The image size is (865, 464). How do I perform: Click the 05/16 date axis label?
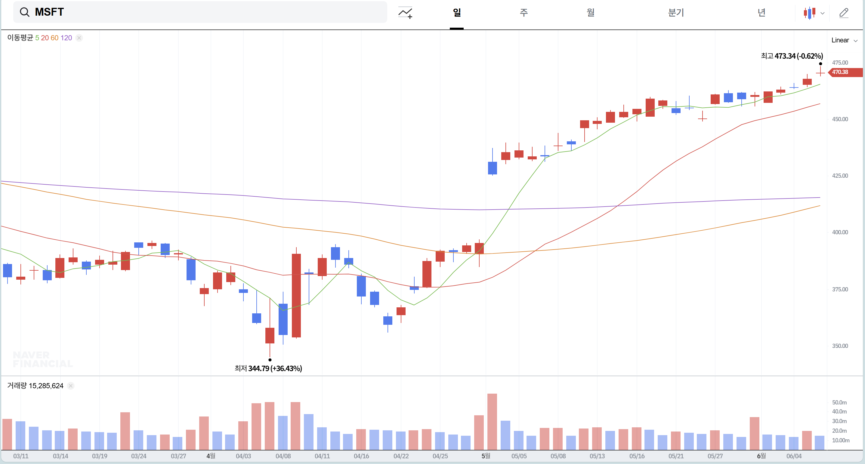pos(637,456)
